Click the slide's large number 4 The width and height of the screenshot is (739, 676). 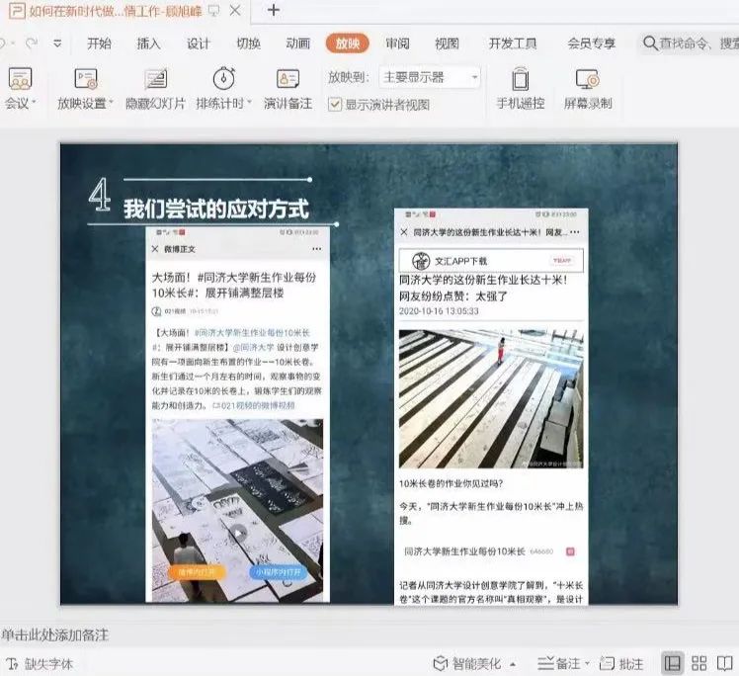(x=100, y=195)
